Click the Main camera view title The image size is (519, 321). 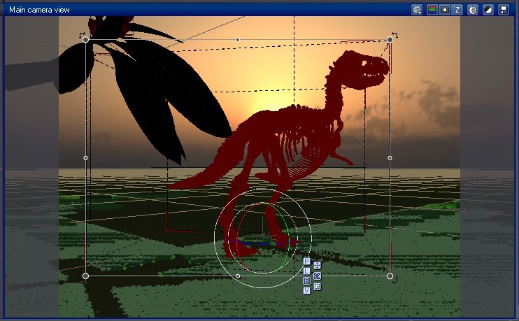39,10
